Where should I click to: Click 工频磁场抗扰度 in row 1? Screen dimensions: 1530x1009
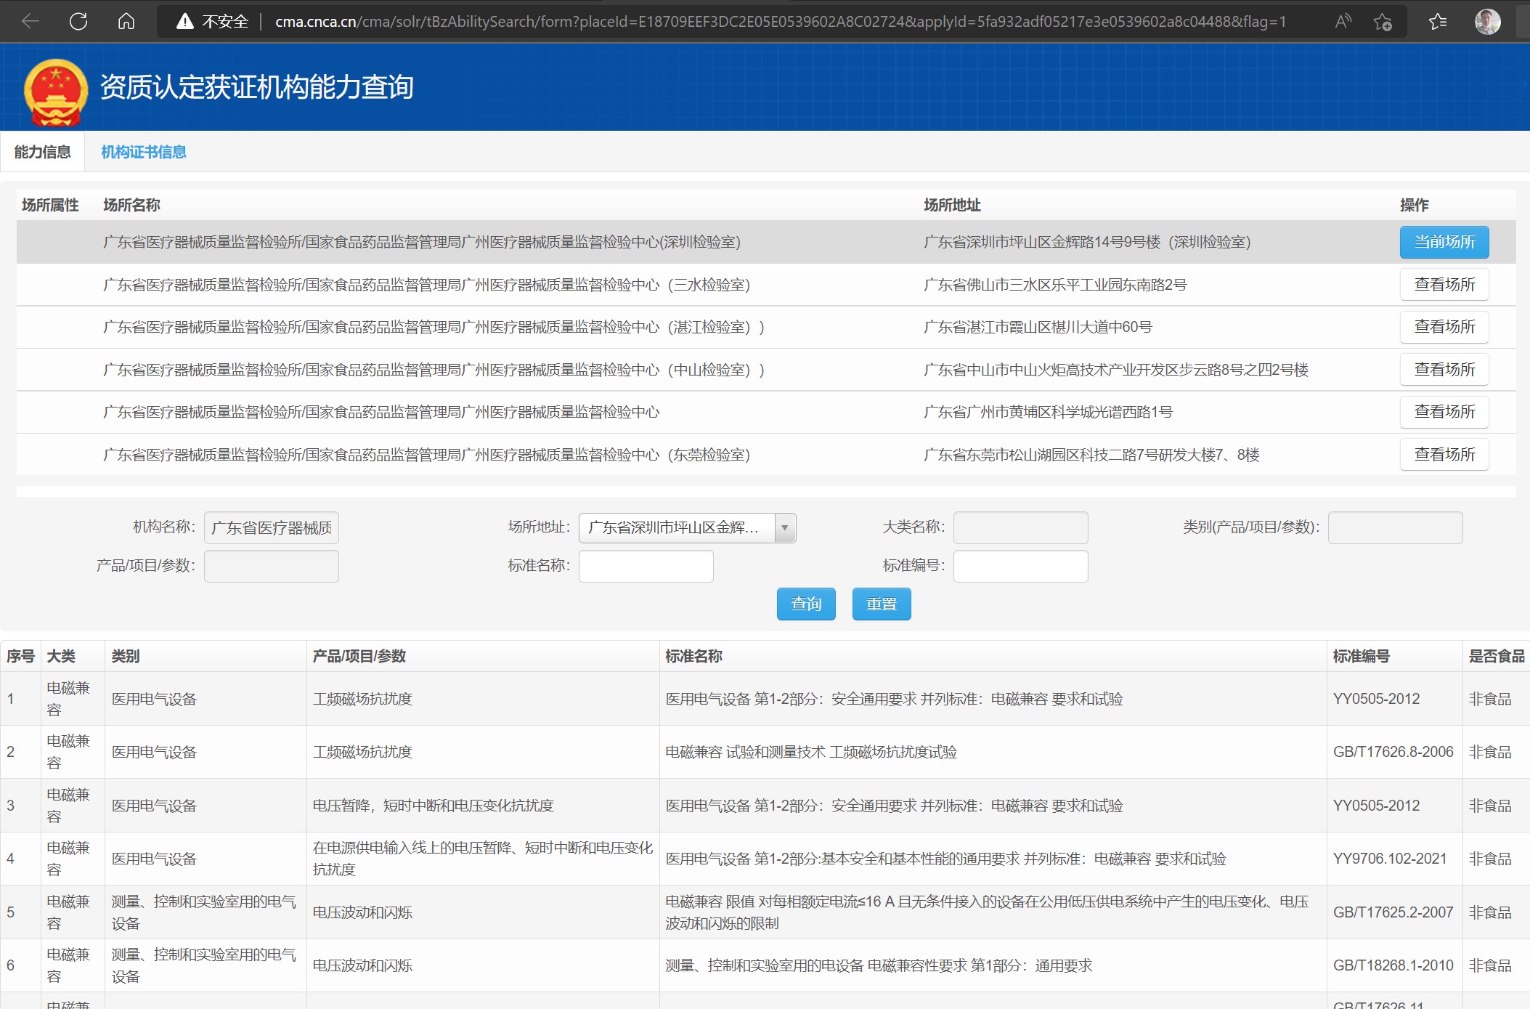pos(362,699)
